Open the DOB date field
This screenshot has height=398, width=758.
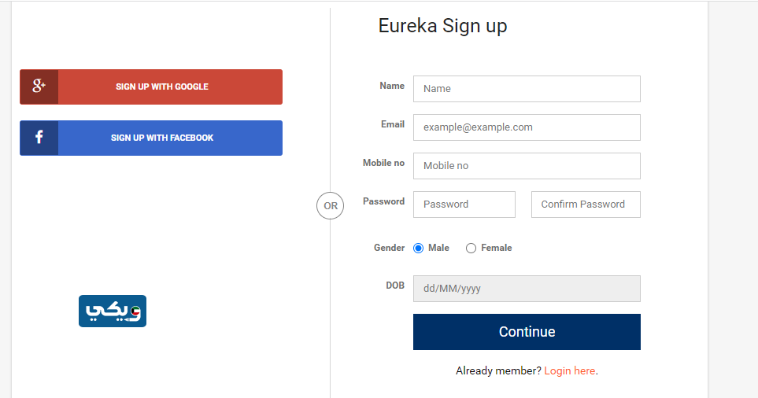[x=527, y=289]
